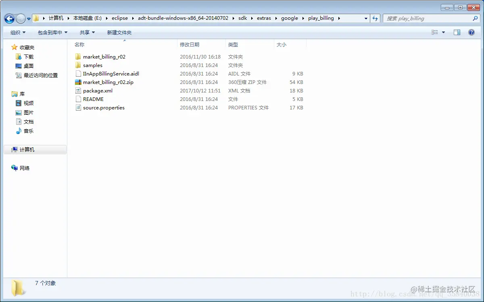Click 本地磁盘 (E:) in the address breadcrumb

[x=88, y=18]
